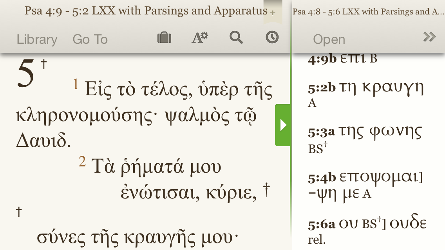
Task: Tap Open in the apparatus panel
Action: (329, 39)
